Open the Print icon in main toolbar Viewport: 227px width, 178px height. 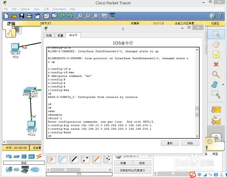coord(30,16)
